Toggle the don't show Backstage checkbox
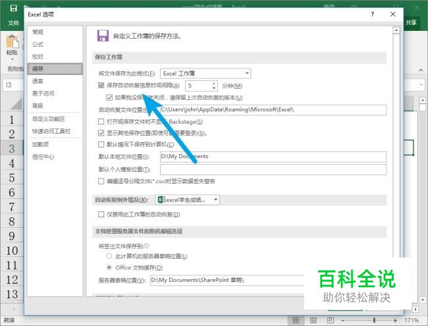Viewport: 428px width, 326px height. 101,121
